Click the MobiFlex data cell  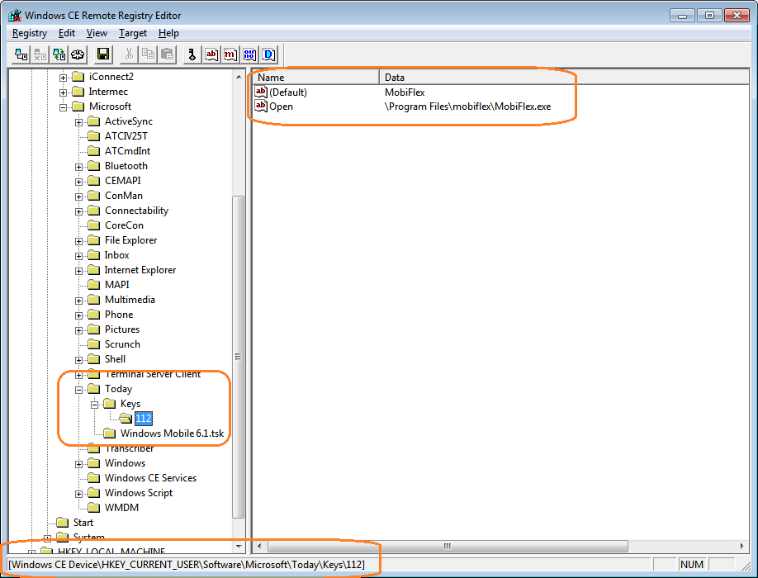(x=405, y=92)
